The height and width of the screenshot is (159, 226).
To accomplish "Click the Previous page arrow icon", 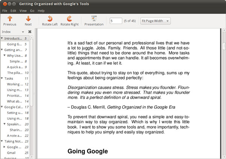I will point(10,19).
